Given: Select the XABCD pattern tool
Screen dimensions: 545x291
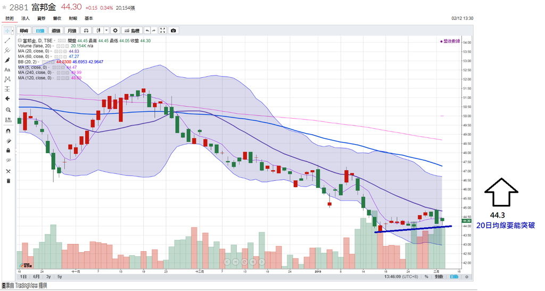Looking at the screenshot, I should (7, 79).
